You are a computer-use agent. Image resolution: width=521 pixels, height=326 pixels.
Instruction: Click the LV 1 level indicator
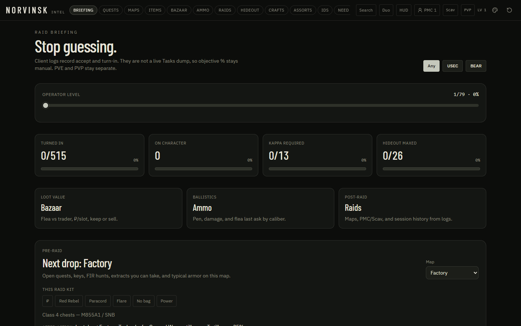pos(482,10)
